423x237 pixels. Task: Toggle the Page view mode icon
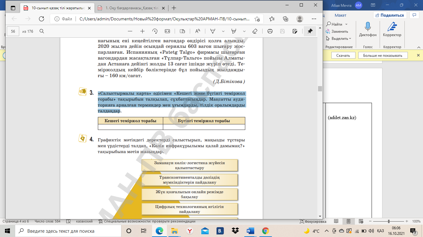(x=182, y=31)
